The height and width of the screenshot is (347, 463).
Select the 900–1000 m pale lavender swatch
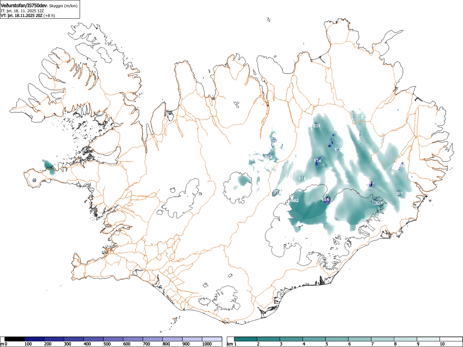192,339
